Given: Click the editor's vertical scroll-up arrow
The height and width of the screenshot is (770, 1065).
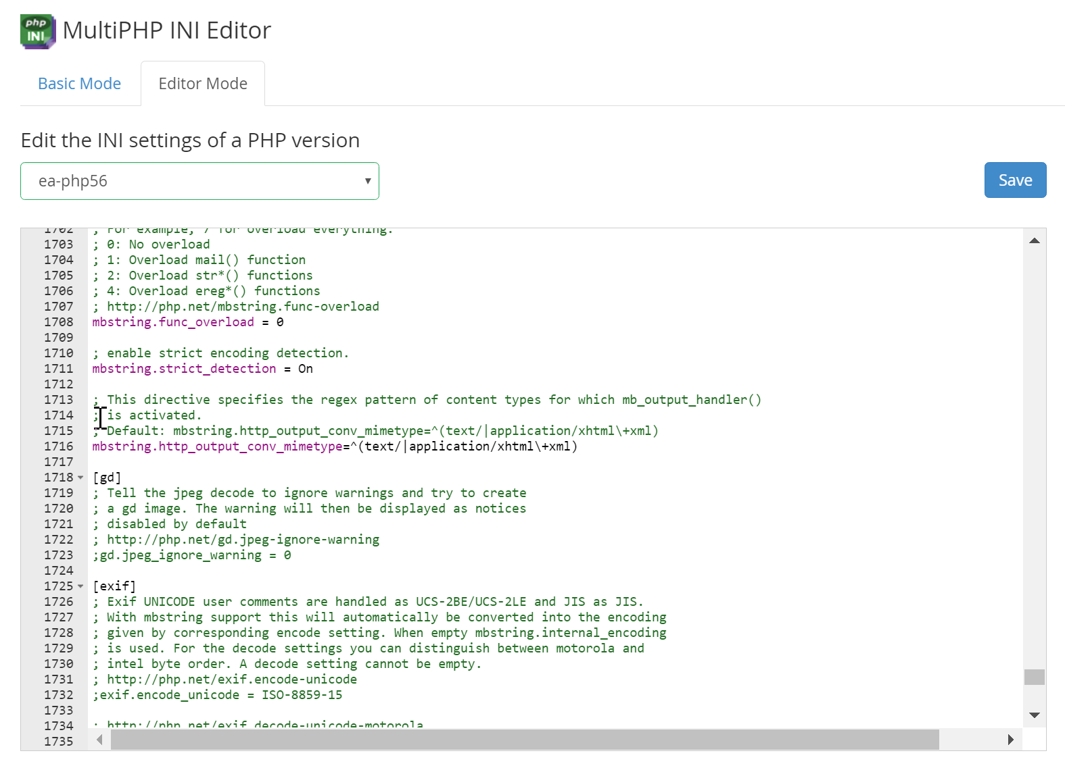Looking at the screenshot, I should pyautogui.click(x=1034, y=241).
